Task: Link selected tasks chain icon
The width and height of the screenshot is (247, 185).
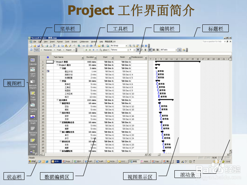Action: (83, 46)
